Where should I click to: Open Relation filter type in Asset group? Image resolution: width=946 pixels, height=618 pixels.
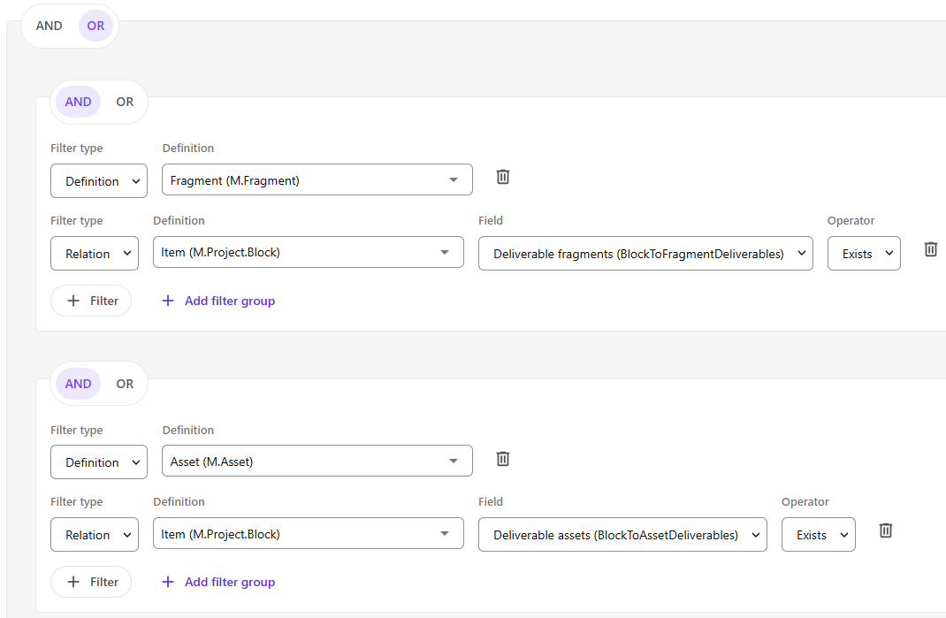95,535
